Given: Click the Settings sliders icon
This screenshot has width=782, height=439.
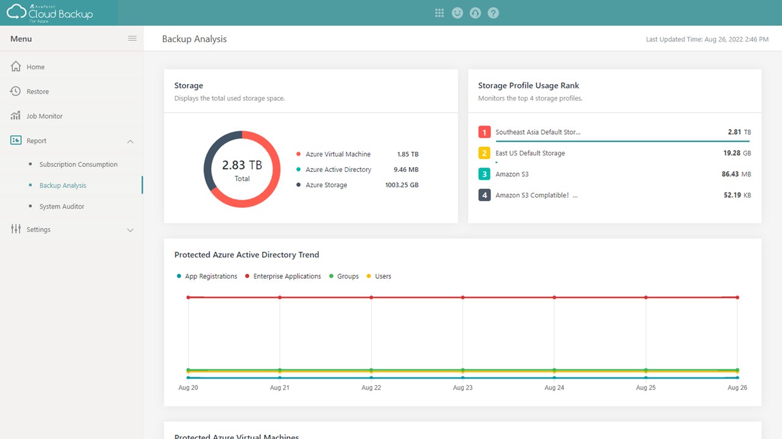Looking at the screenshot, I should pos(16,229).
